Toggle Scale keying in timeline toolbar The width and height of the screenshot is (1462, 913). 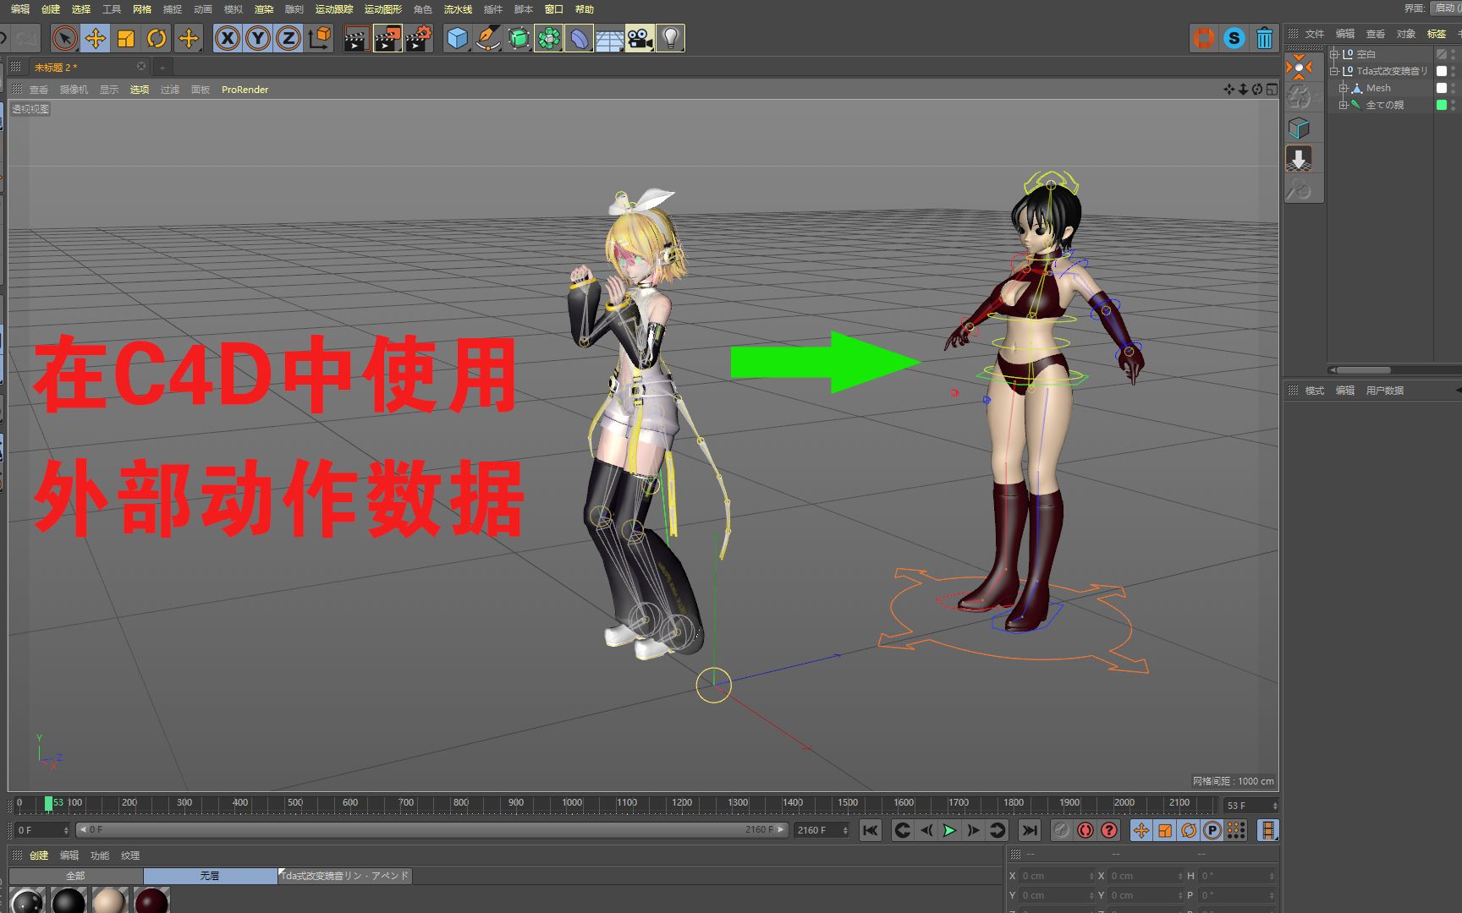tap(1165, 830)
